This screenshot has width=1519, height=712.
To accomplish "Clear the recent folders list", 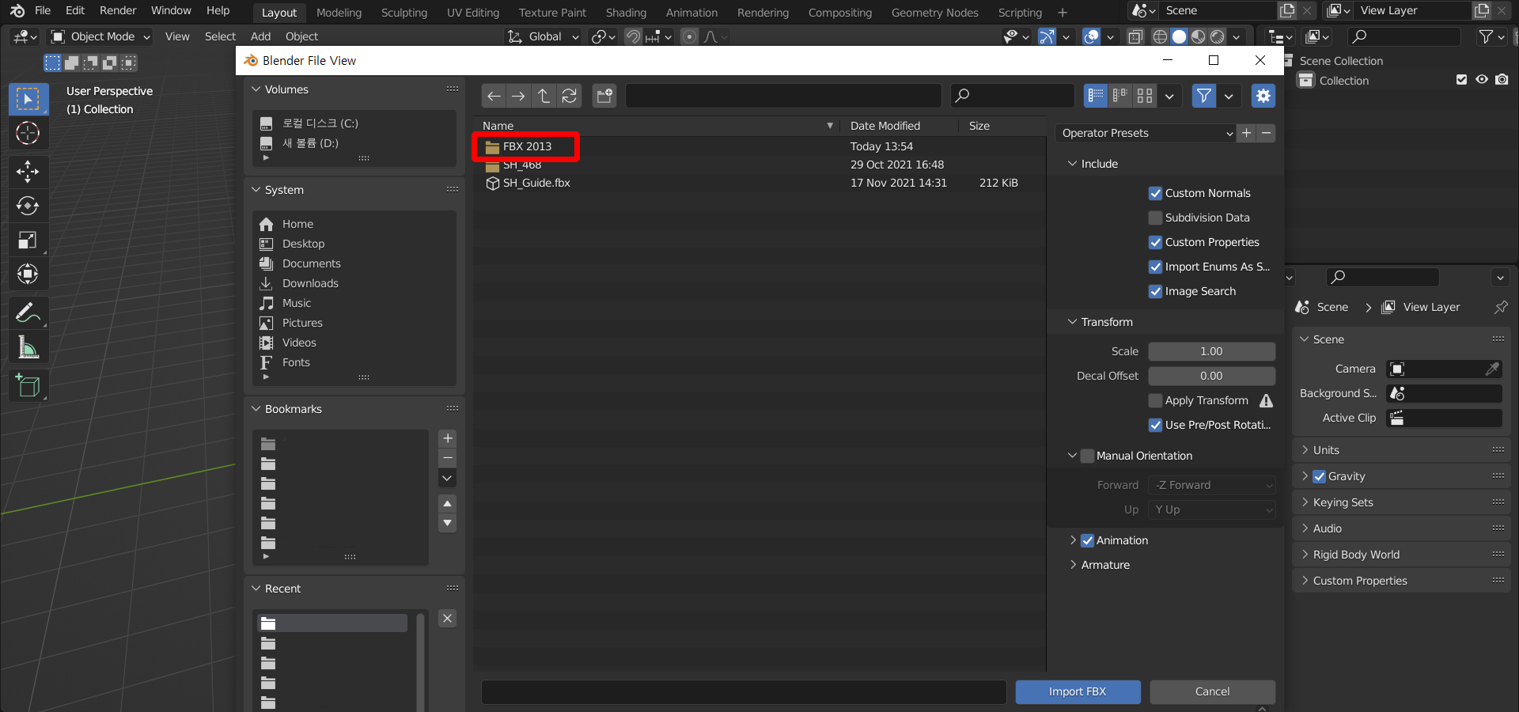I will (448, 619).
